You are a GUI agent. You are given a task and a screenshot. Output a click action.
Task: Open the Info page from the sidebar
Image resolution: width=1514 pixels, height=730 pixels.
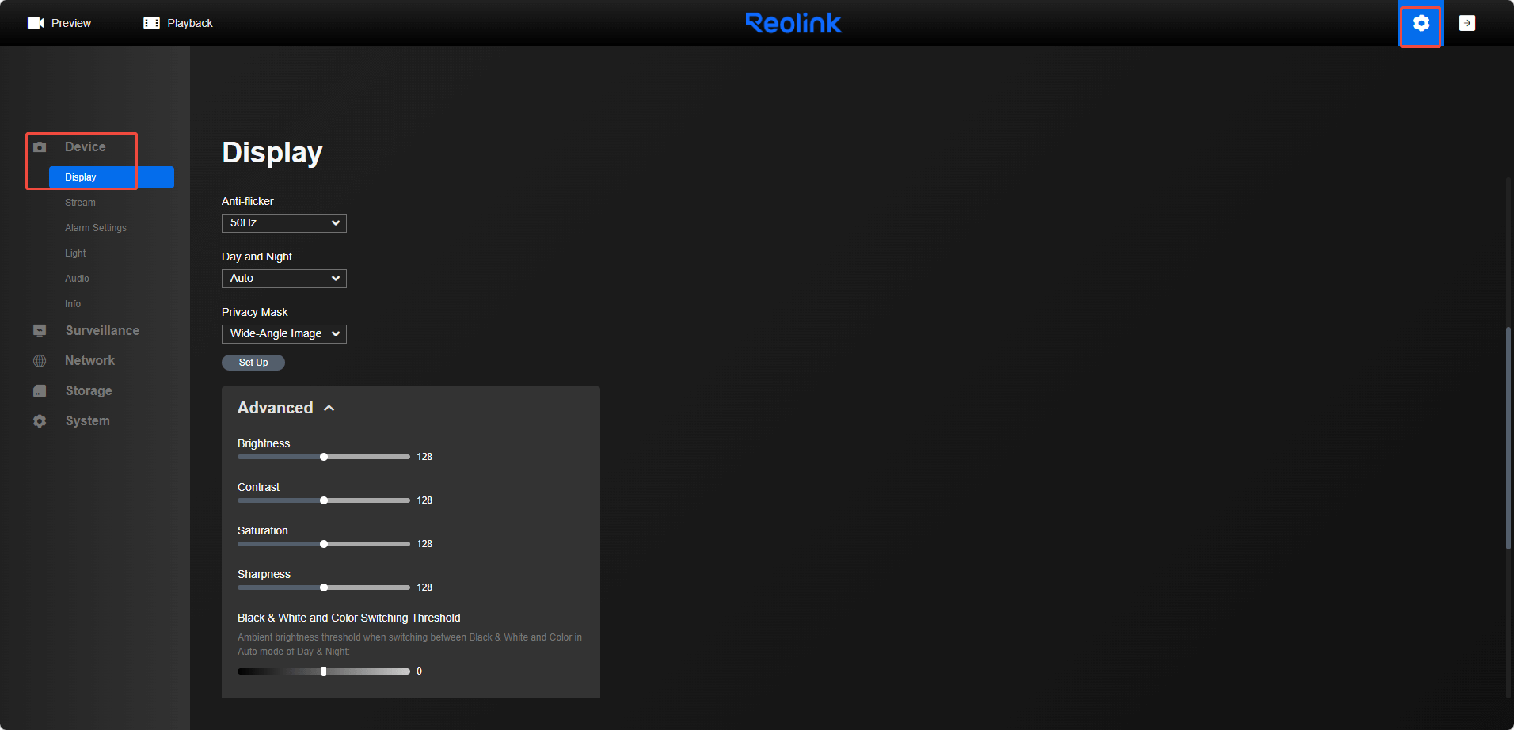pos(72,303)
